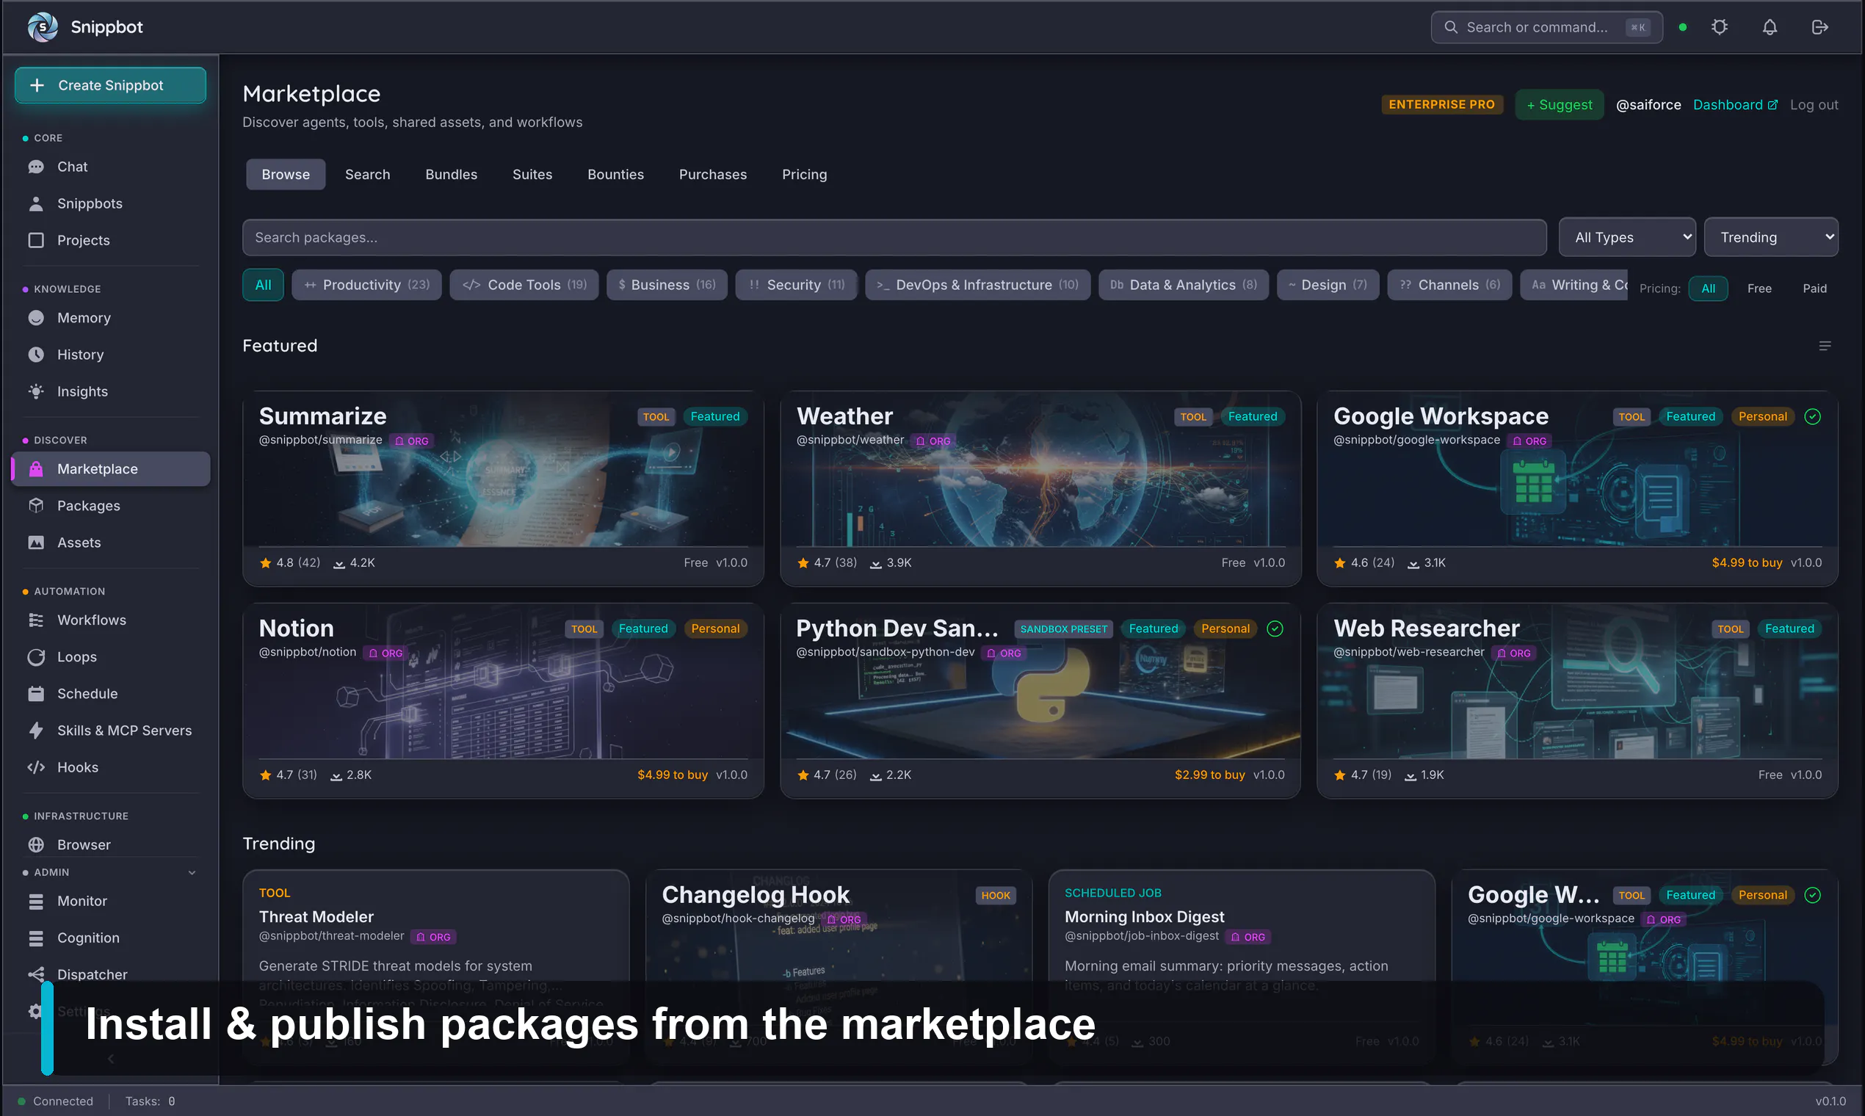The height and width of the screenshot is (1116, 1865).
Task: Filter by Design category chip
Action: (1328, 285)
